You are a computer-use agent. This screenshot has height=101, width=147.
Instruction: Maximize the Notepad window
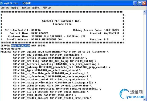140,3
